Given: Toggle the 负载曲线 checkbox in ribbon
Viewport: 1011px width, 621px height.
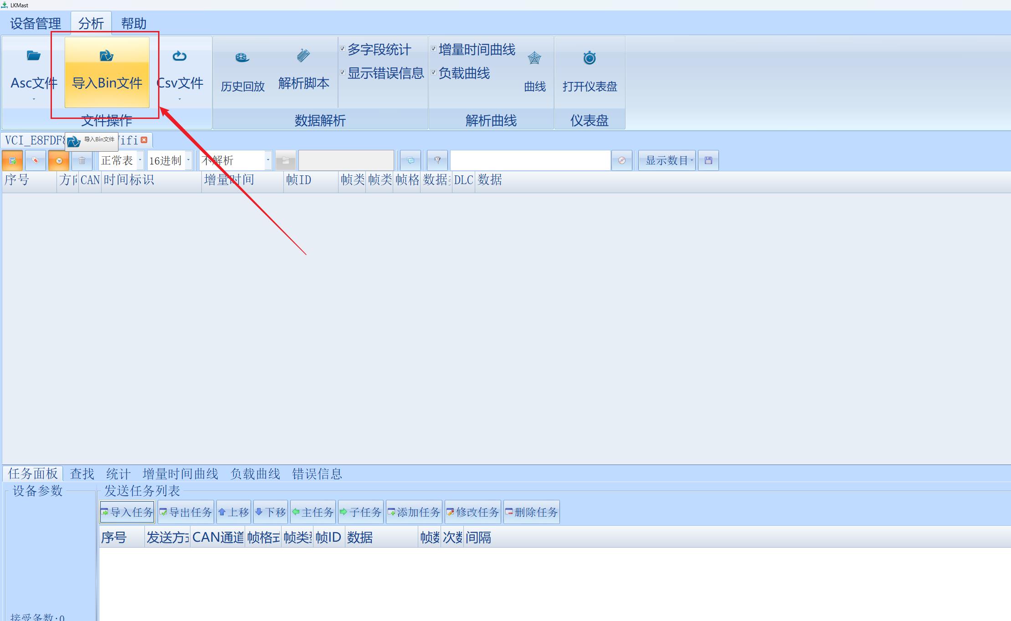Looking at the screenshot, I should point(433,72).
